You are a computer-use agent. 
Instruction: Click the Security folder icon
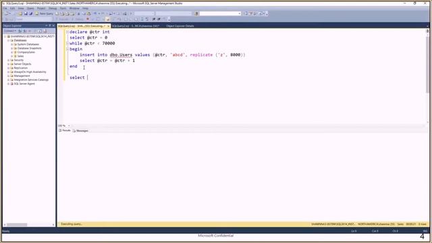12,60
